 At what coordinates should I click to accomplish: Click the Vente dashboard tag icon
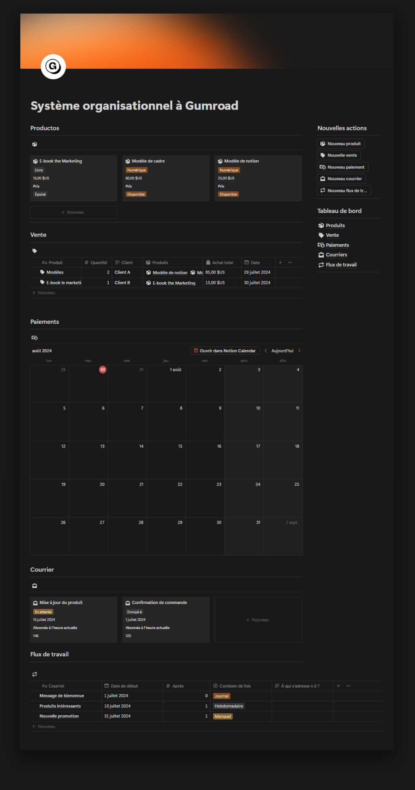(321, 235)
